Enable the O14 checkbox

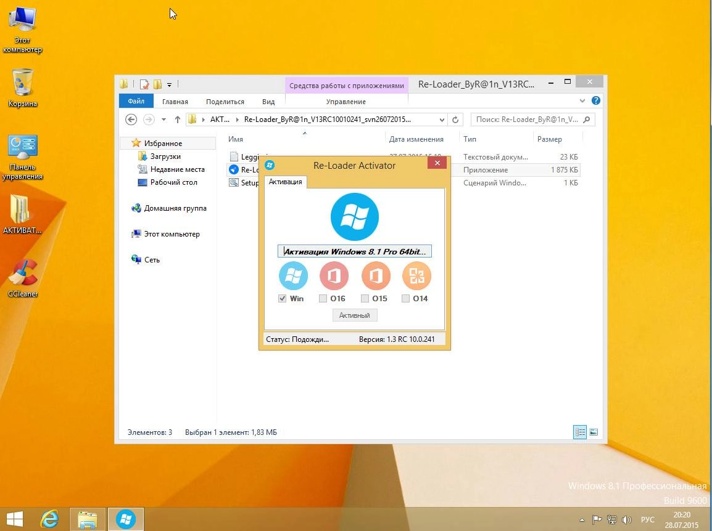[405, 298]
